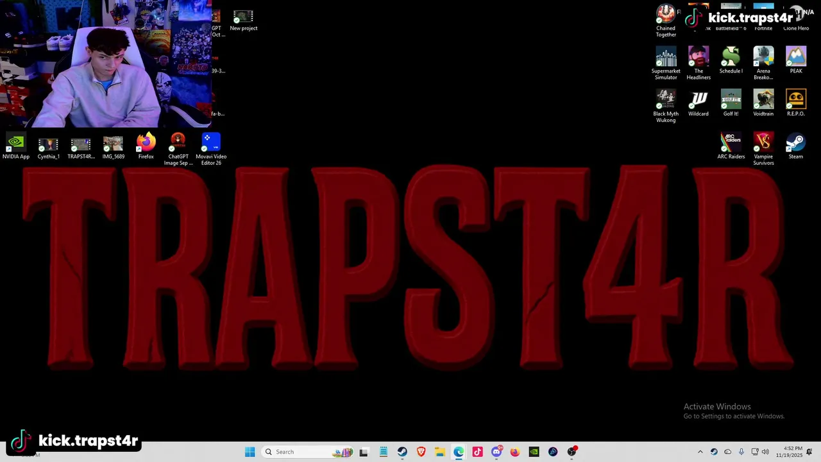821x462 pixels.
Task: Open the R.E.P.O. game icon
Action: (796, 103)
